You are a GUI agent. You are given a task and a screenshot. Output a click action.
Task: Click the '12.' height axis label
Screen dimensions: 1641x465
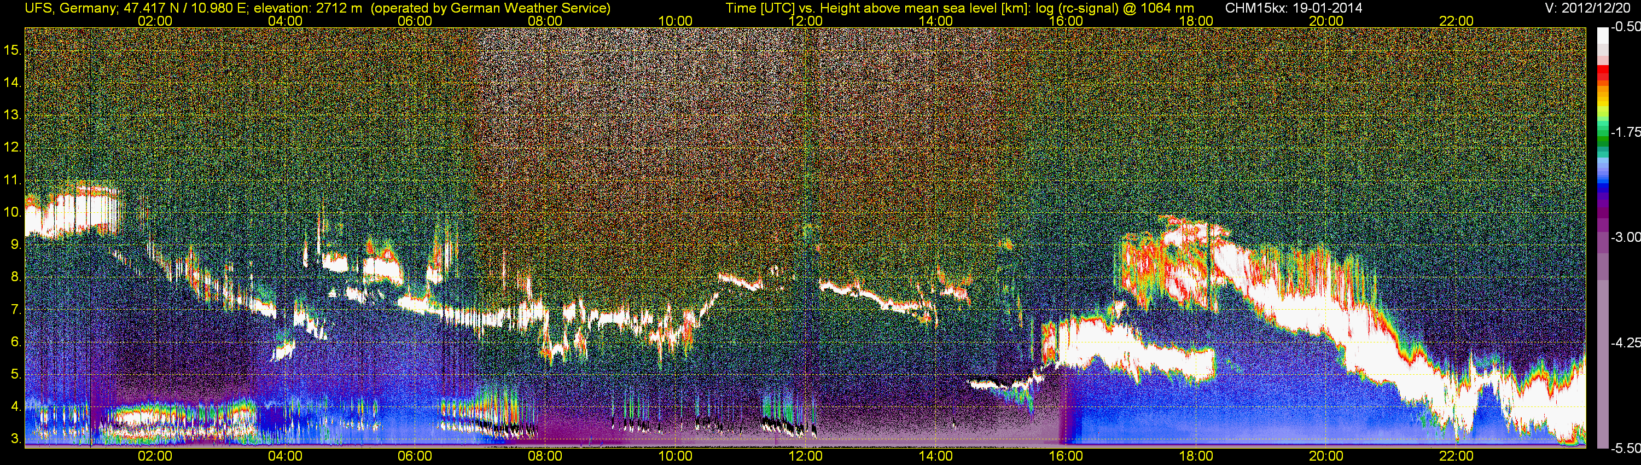coord(13,147)
